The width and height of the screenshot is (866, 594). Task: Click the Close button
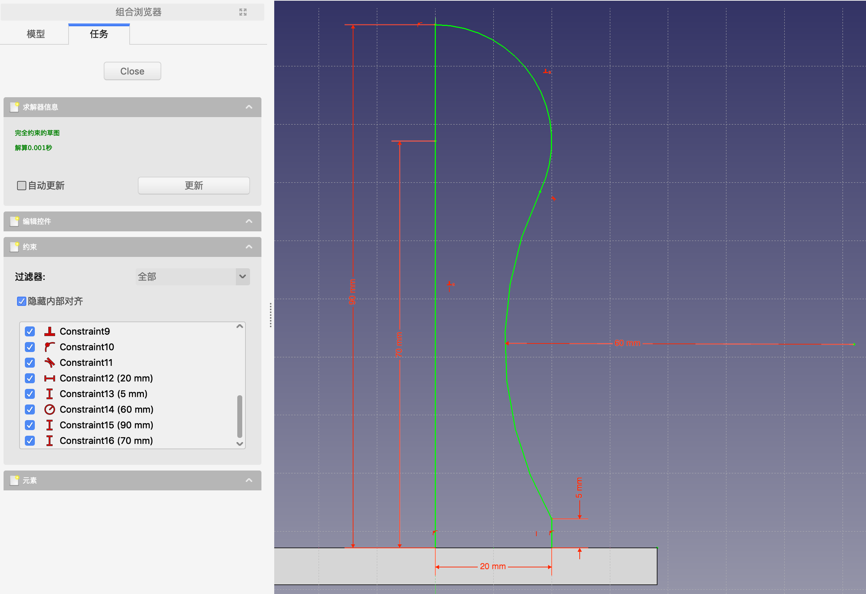(x=132, y=71)
